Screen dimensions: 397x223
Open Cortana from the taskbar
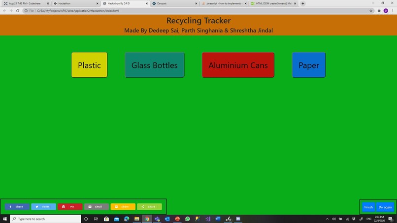(x=86, y=219)
